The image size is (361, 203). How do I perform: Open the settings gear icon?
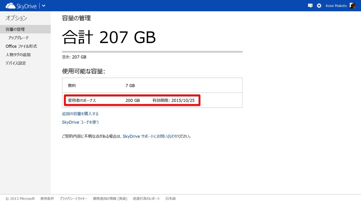tap(319, 6)
